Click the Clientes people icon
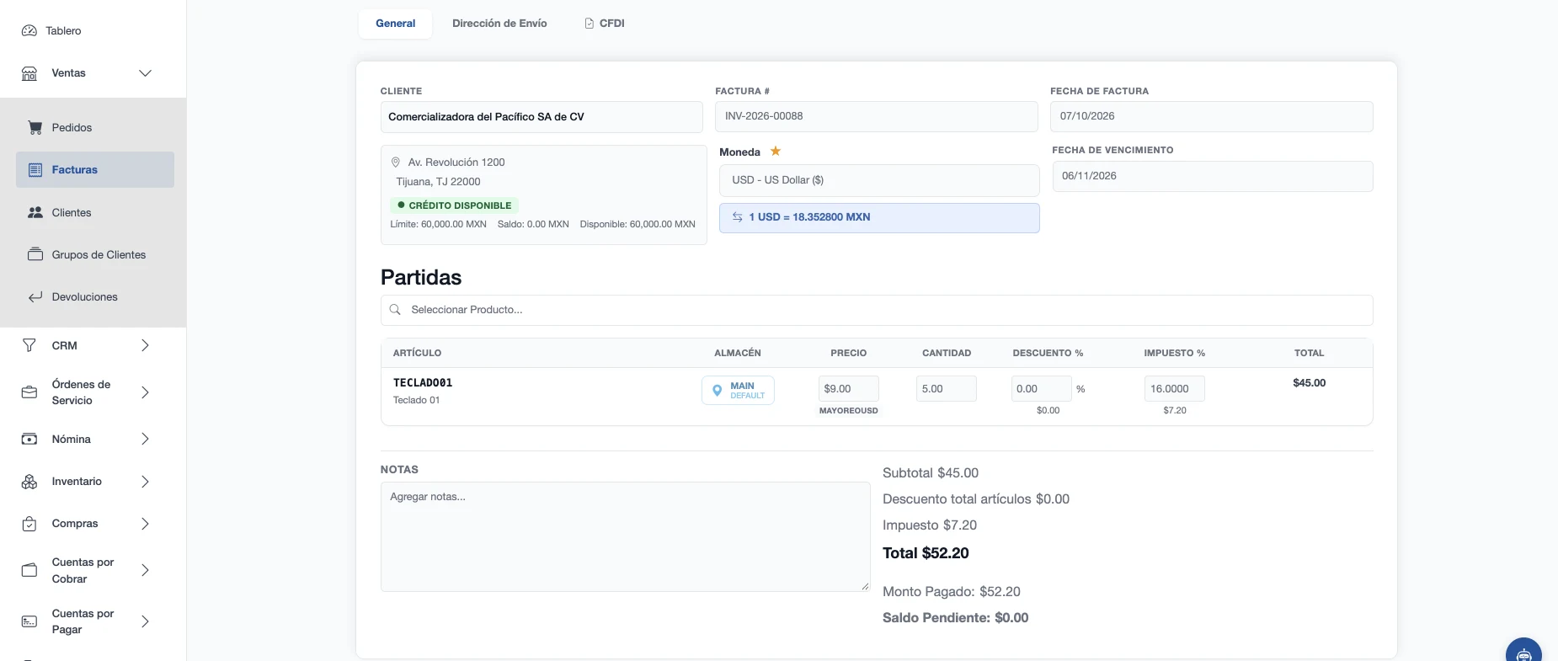The height and width of the screenshot is (661, 1558). pyautogui.click(x=35, y=213)
